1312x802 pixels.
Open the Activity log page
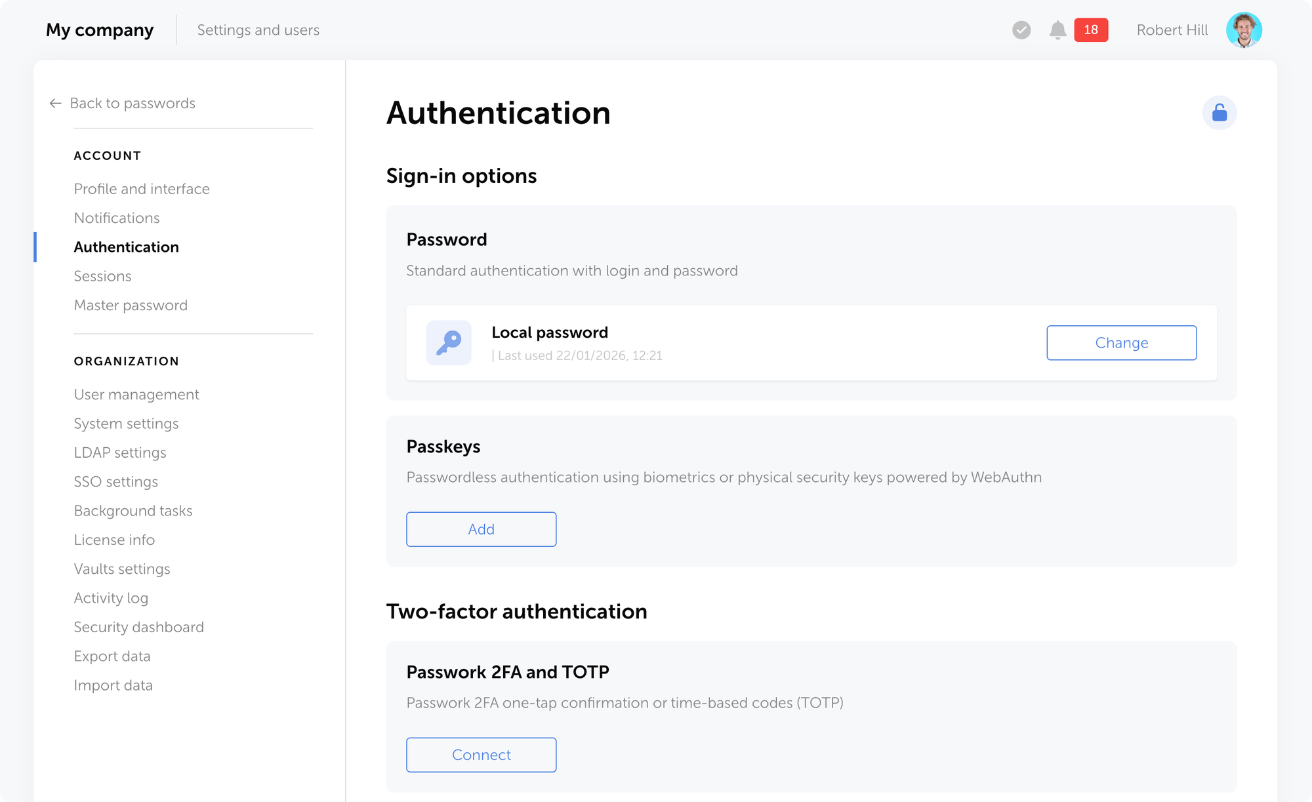(x=111, y=598)
